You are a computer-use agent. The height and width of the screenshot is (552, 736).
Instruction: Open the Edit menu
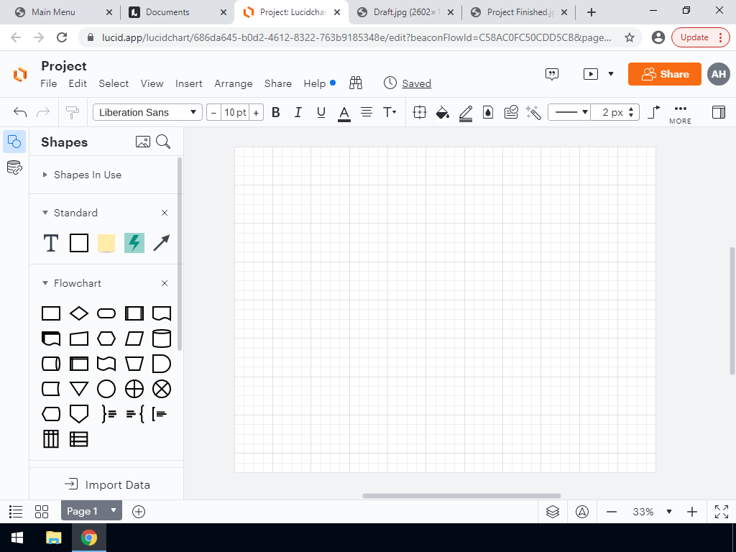point(78,83)
